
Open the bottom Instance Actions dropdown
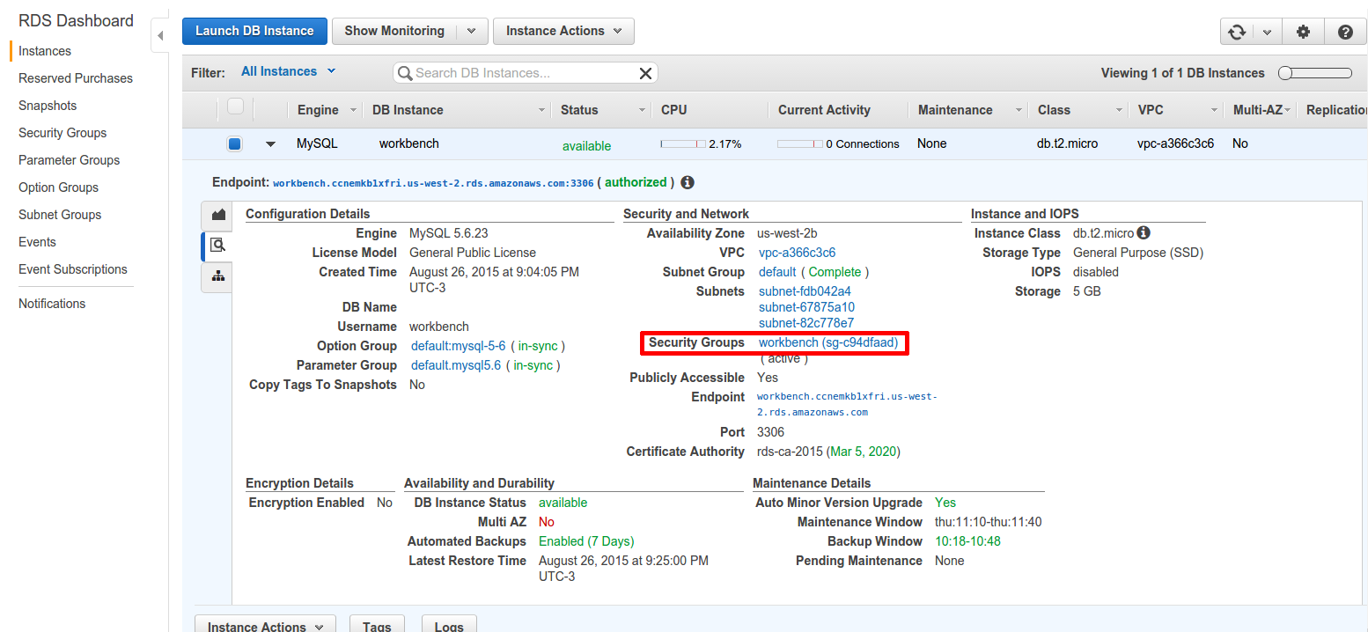265,623
